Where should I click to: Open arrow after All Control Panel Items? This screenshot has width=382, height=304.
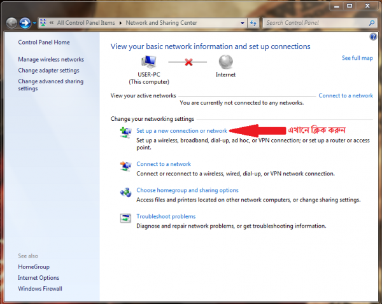(x=120, y=23)
